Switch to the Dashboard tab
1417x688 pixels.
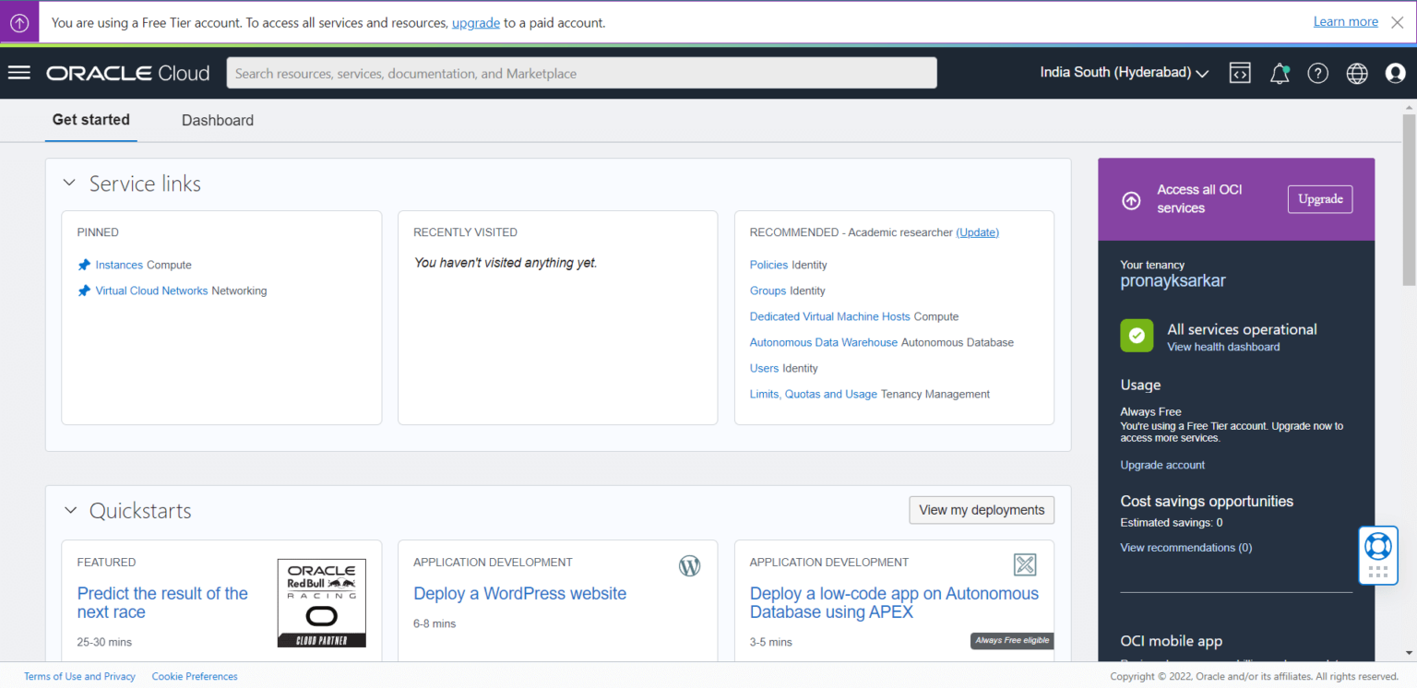pos(217,120)
